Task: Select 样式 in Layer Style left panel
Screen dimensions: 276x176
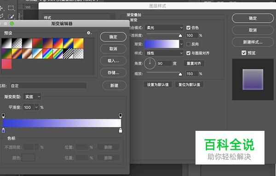Action: pyautogui.click(x=47, y=18)
